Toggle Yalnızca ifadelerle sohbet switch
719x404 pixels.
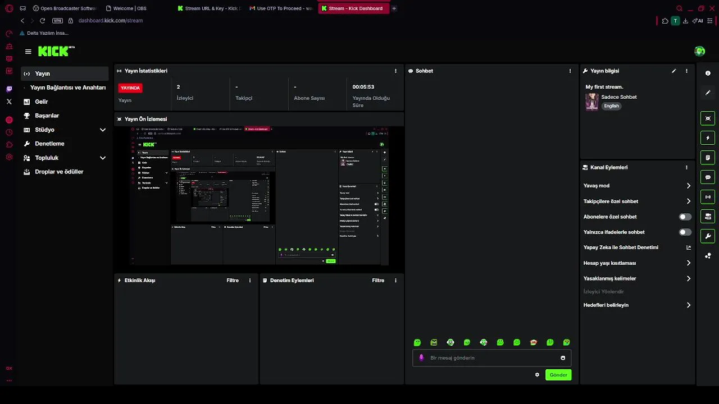(685, 232)
